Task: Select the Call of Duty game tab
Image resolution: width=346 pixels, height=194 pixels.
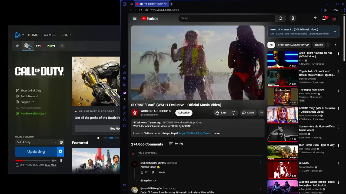Action: coord(28,46)
